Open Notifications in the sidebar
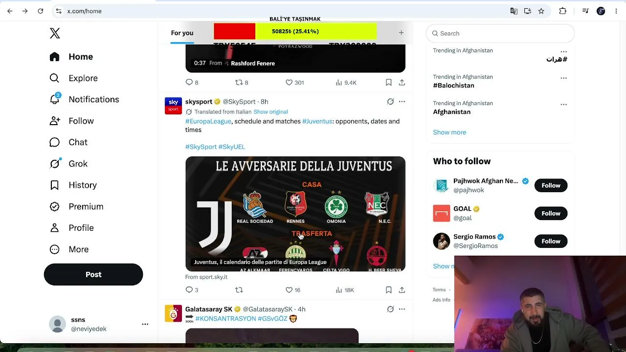626x352 pixels. (84, 99)
